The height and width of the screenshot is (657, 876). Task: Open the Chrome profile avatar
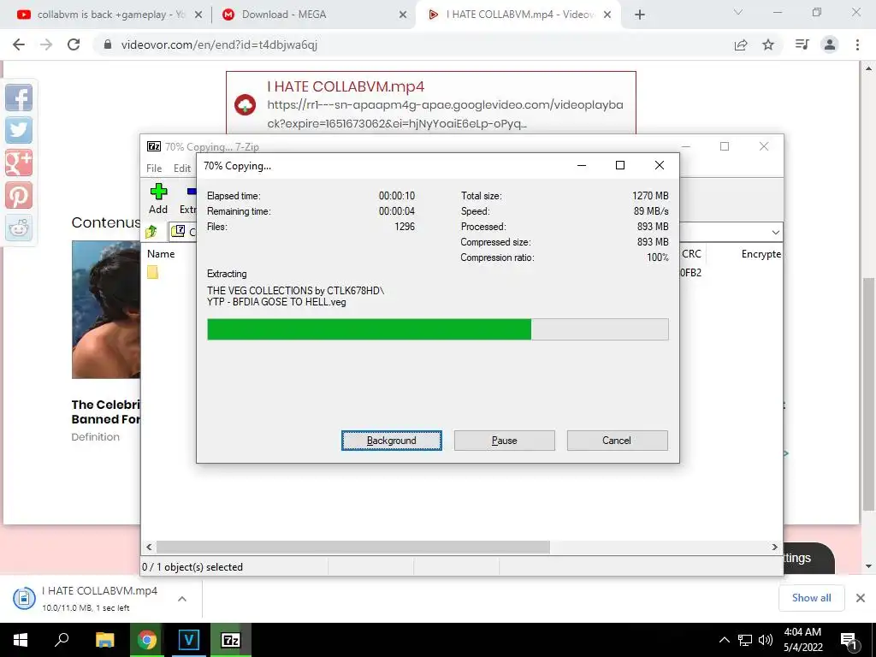click(x=830, y=44)
